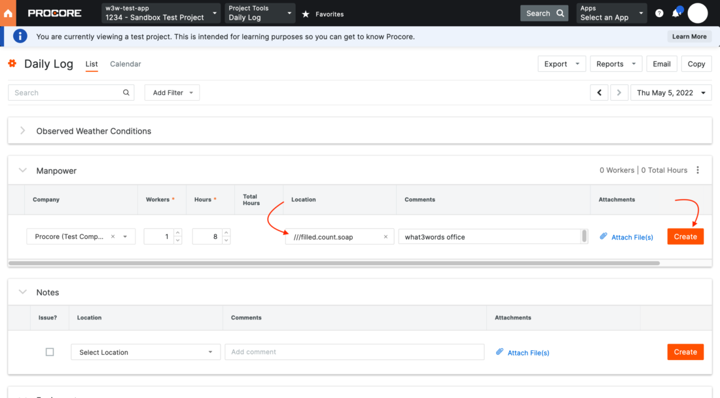The width and height of the screenshot is (720, 398).
Task: Create the Notes entry
Action: pyautogui.click(x=685, y=352)
